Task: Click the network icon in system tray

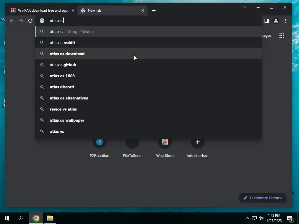Action: click(x=254, y=218)
